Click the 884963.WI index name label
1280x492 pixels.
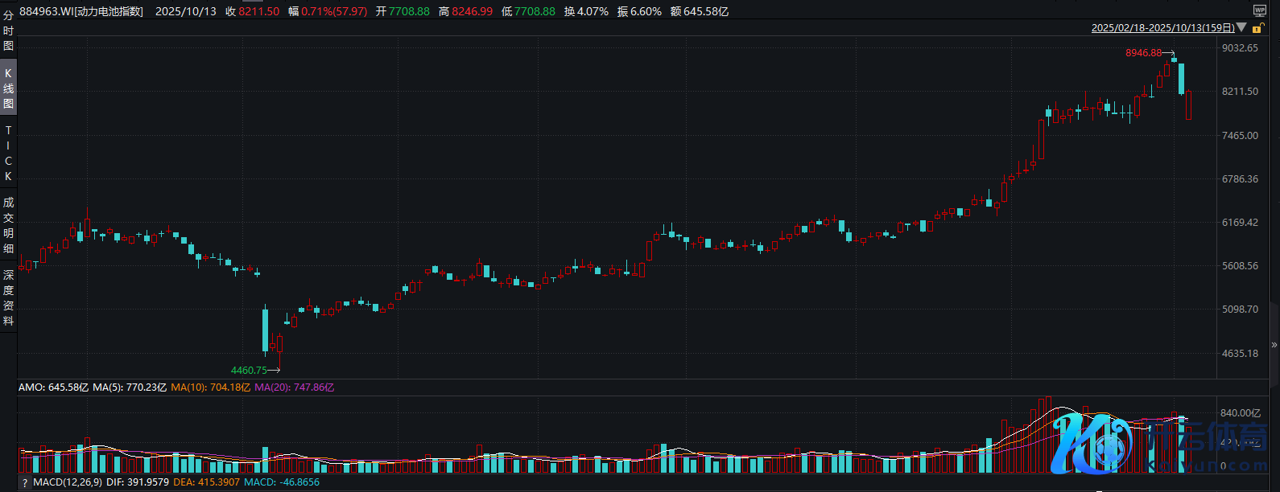81,11
